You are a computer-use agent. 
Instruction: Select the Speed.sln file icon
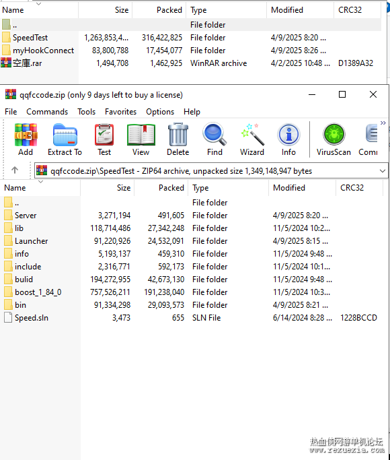(x=8, y=317)
